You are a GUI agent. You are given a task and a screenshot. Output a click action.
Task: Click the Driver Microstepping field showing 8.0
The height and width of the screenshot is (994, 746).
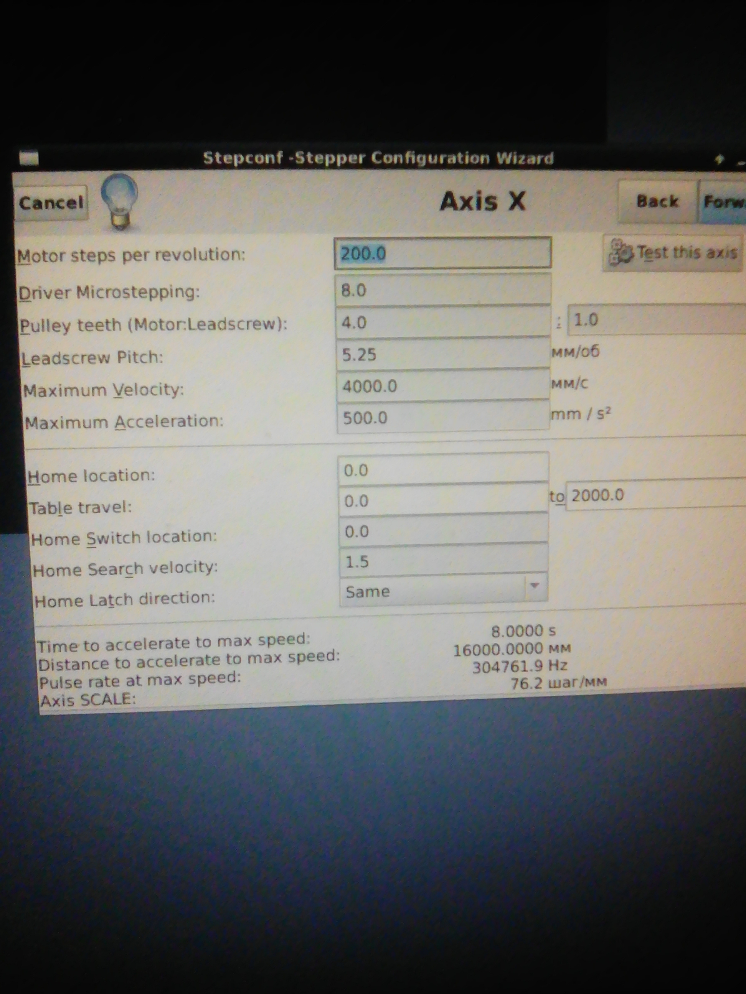pyautogui.click(x=442, y=290)
